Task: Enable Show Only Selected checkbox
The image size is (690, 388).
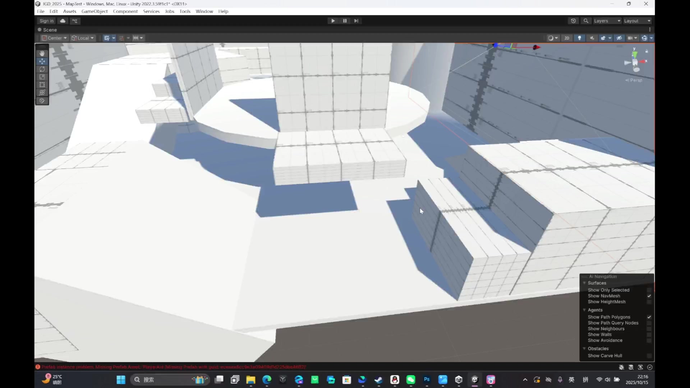Action: click(649, 290)
